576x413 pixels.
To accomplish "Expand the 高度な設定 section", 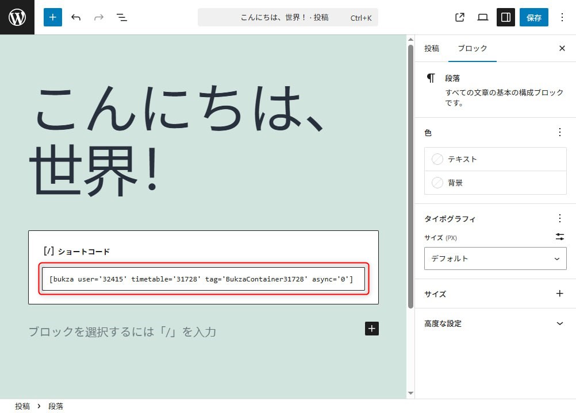I will click(x=495, y=323).
